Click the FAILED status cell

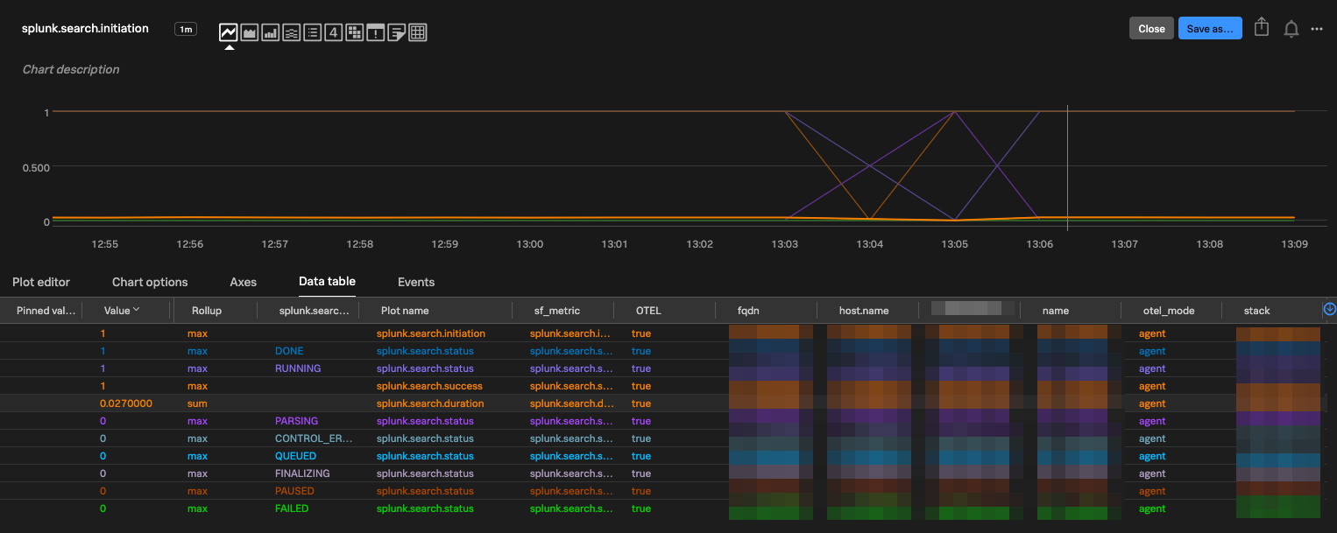click(292, 508)
